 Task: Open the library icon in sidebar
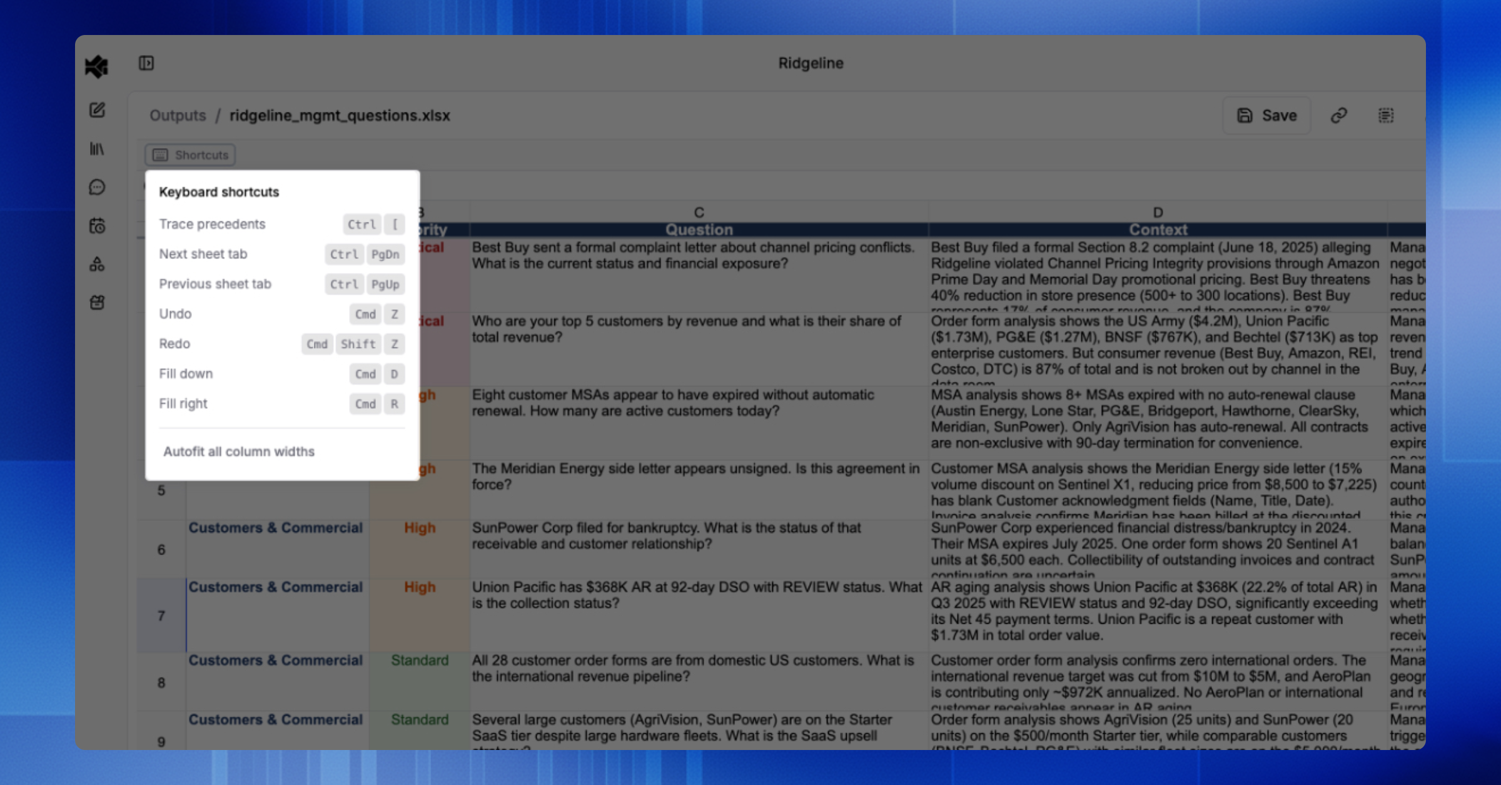97,149
